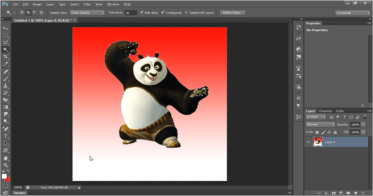Create a new layer button
Screen dimensions: 373x196
coord(356,193)
